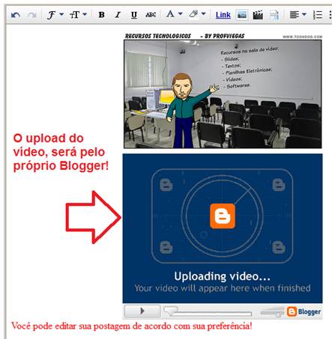
Task: Click the Uploading video placeholder
Action: click(x=223, y=228)
